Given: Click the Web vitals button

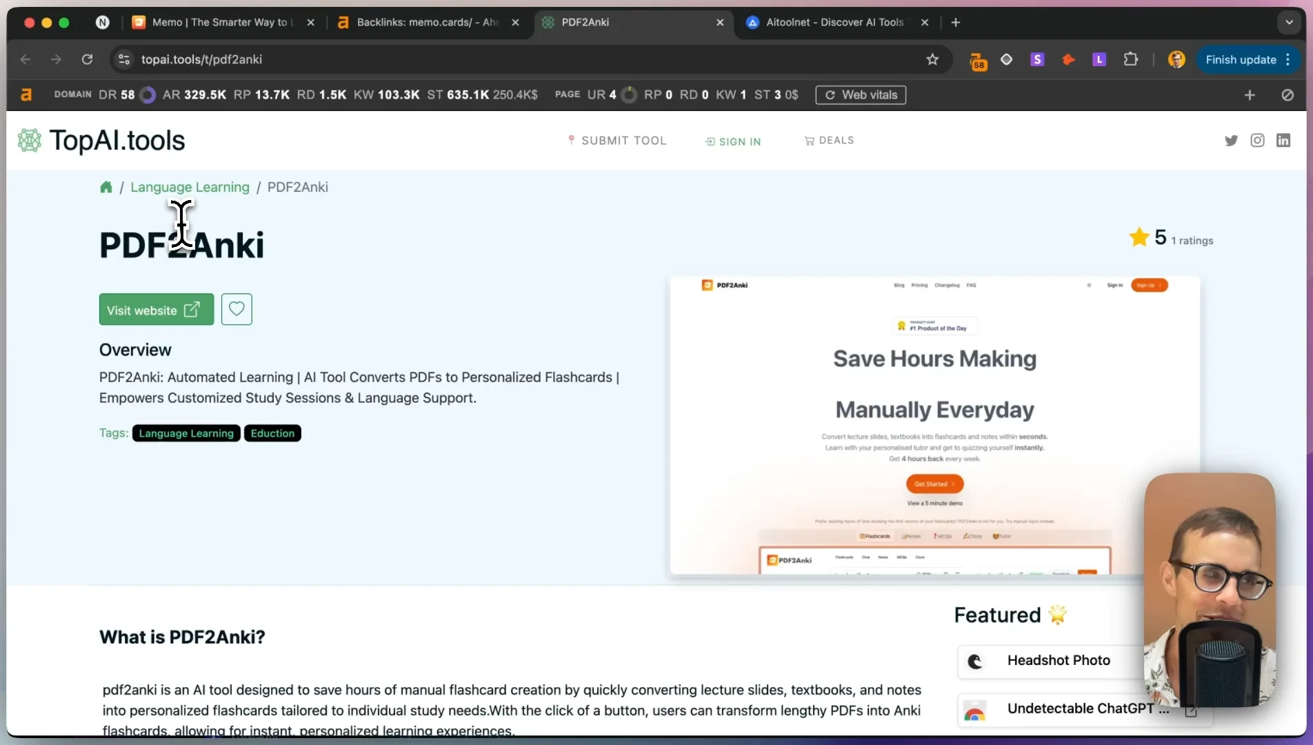Looking at the screenshot, I should point(861,95).
